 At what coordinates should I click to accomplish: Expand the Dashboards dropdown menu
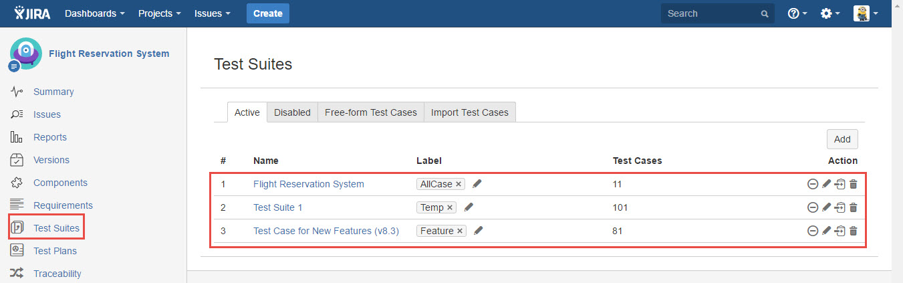click(94, 13)
